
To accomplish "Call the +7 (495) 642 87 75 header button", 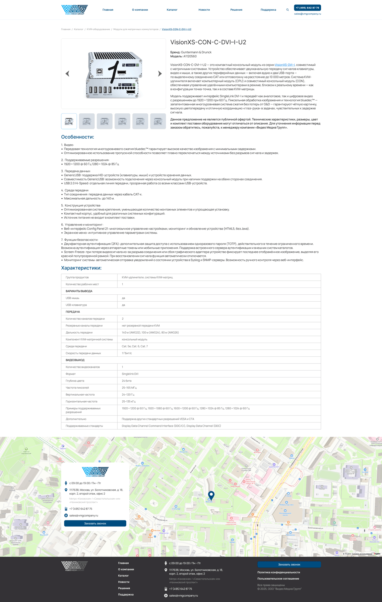I will point(307,8).
